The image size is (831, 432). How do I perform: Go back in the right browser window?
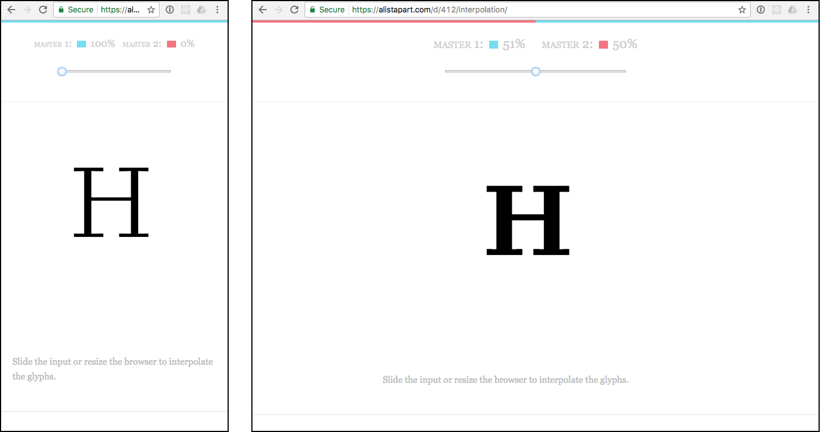point(263,10)
